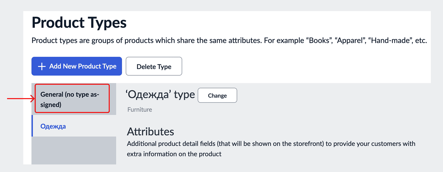Click "etc." at end of description
Screen dimensions: 443x172
[421, 41]
